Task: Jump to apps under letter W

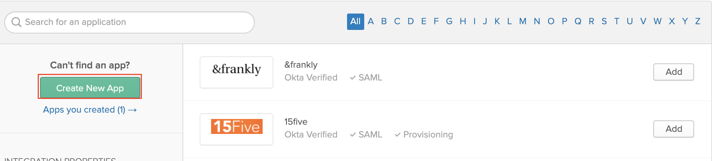Action: (658, 21)
